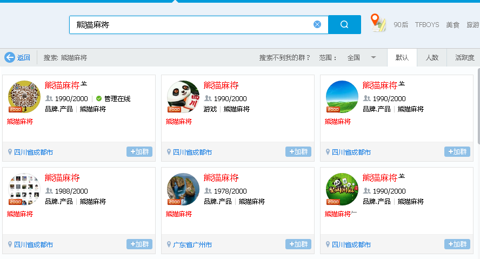Select the TFBOYS hot keyword

427,25
